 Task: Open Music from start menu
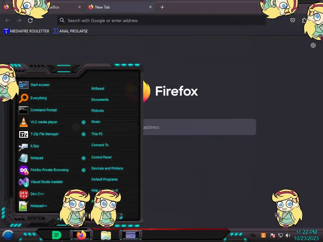(x=96, y=122)
